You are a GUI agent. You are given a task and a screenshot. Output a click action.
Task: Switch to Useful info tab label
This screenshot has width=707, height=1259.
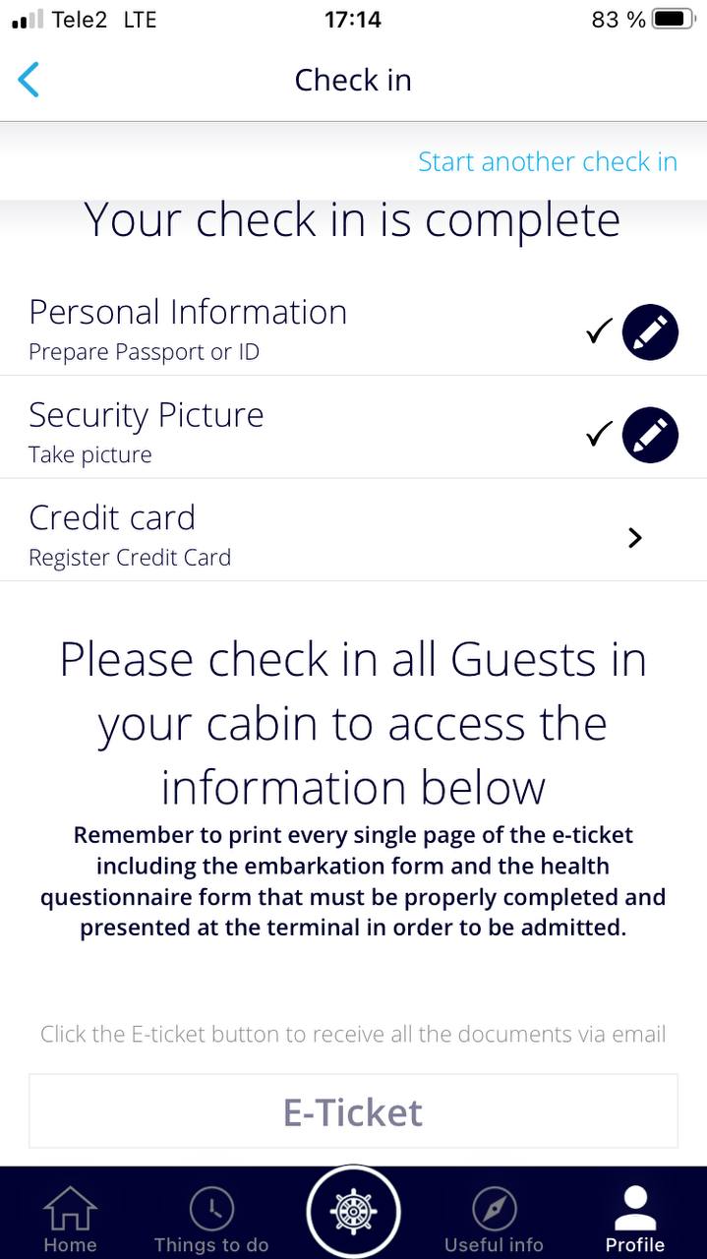[x=494, y=1245]
